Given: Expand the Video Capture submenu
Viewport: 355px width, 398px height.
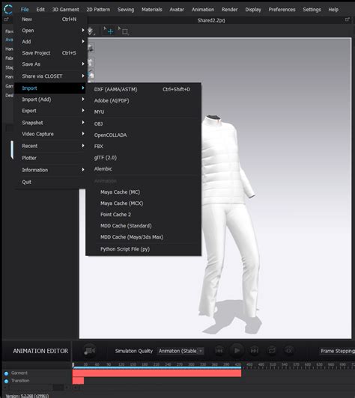Looking at the screenshot, I should 51,134.
